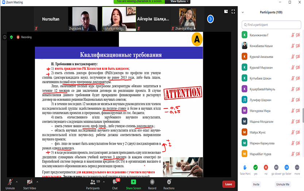Start recording with the Record icon

point(152,182)
